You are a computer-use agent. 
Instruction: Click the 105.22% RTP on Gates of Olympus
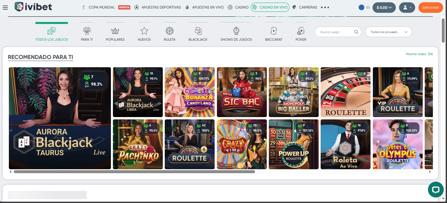pos(412,131)
